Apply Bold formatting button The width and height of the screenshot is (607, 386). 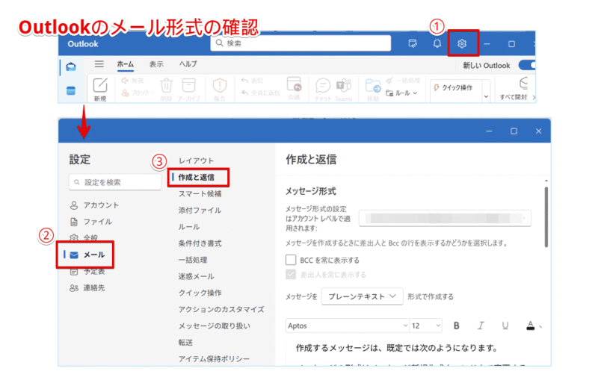pos(457,326)
